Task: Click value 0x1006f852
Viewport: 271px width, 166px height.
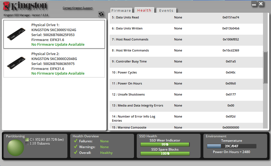Action: coord(231,39)
